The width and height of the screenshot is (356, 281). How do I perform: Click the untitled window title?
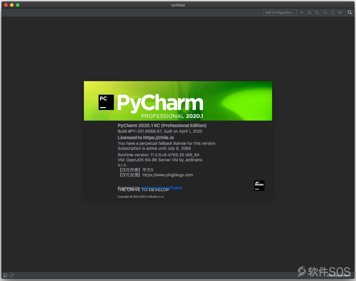coord(178,5)
